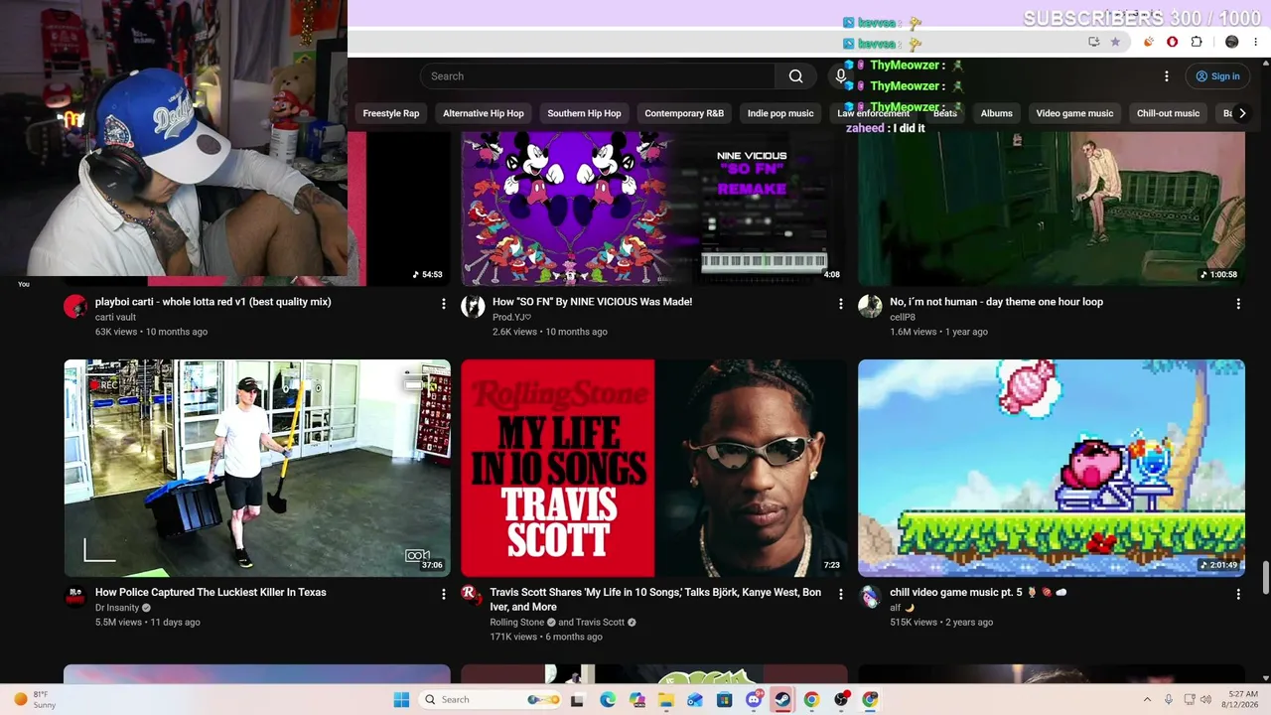Click the volume icon in system tray

tap(1206, 699)
